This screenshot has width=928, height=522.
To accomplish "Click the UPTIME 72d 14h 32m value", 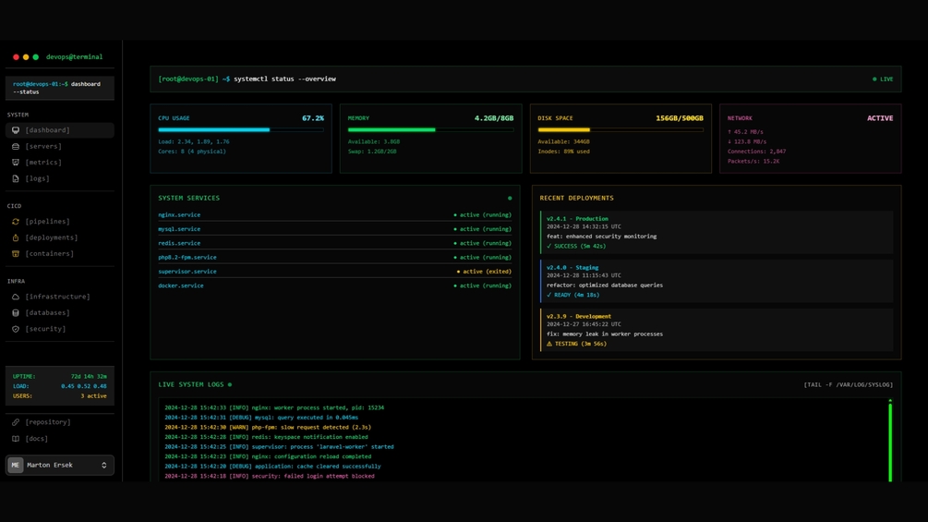I will coord(89,376).
